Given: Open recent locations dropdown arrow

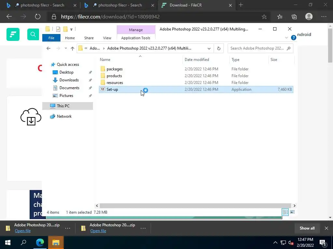Looking at the screenshot, I should (x=66, y=48).
